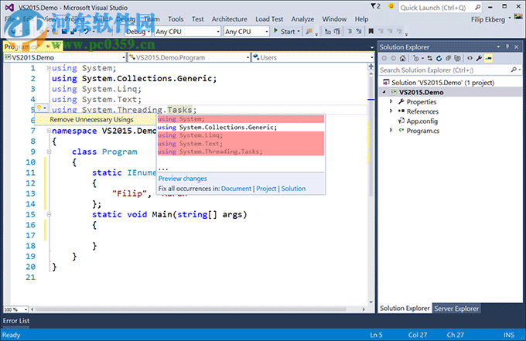This screenshot has width=526, height=341.
Task: Click the Collapse All icon in Solution Explorer
Action: (x=448, y=58)
